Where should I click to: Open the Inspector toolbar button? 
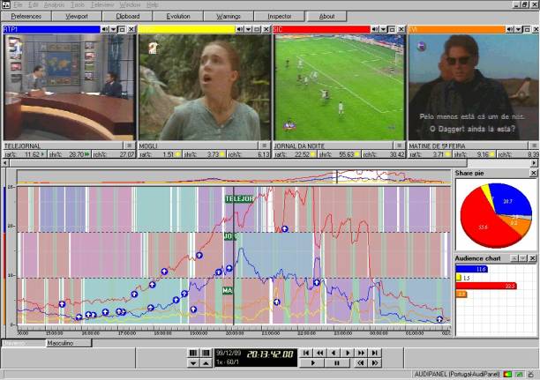(x=280, y=16)
